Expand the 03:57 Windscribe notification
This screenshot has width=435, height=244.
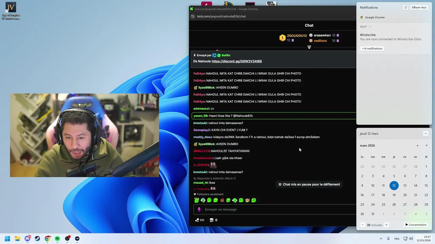[x=370, y=27]
